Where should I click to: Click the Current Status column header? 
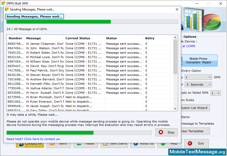[x=84, y=38]
